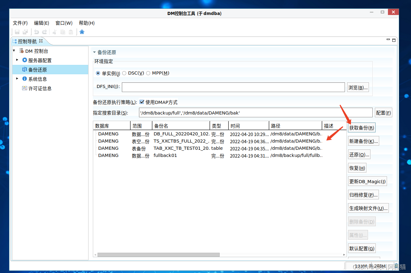Image resolution: width=411 pixels, height=273 pixels.
Task: Sort by the 时间 column header
Action: pyautogui.click(x=249, y=126)
